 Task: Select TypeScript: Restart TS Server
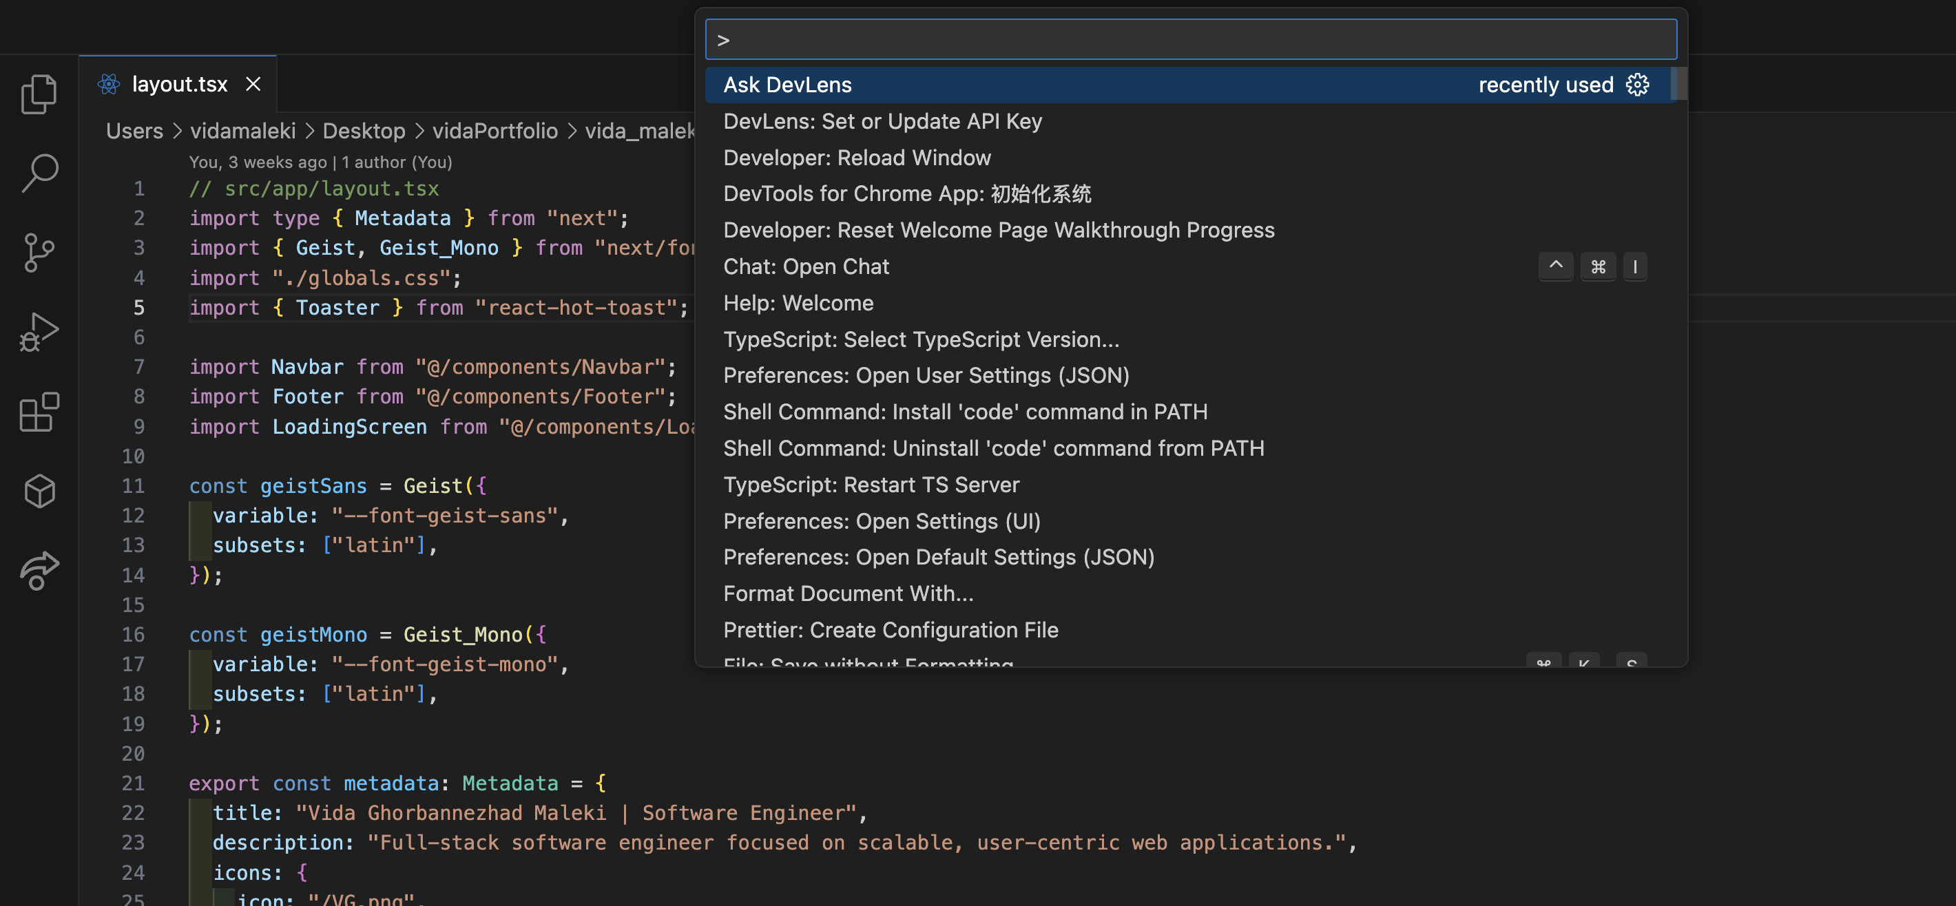871,484
